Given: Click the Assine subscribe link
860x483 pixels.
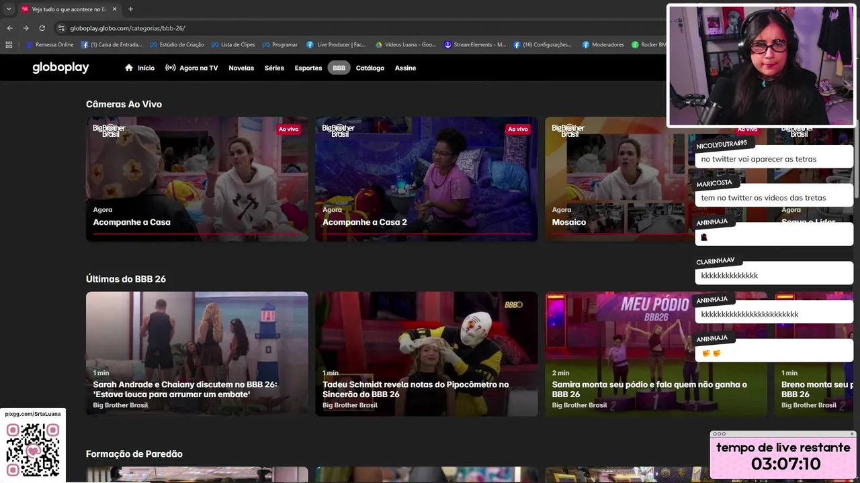Looking at the screenshot, I should 405,68.
